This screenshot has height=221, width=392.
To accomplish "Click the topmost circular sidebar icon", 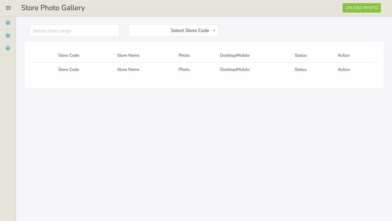I will 8,23.
